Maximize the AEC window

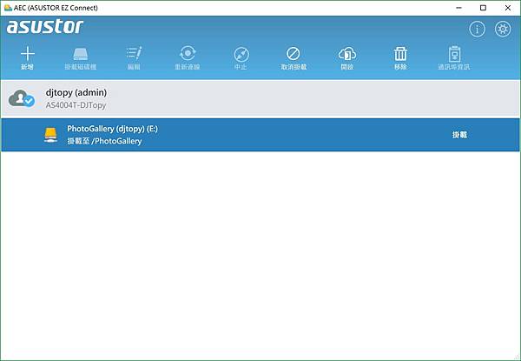coord(483,8)
